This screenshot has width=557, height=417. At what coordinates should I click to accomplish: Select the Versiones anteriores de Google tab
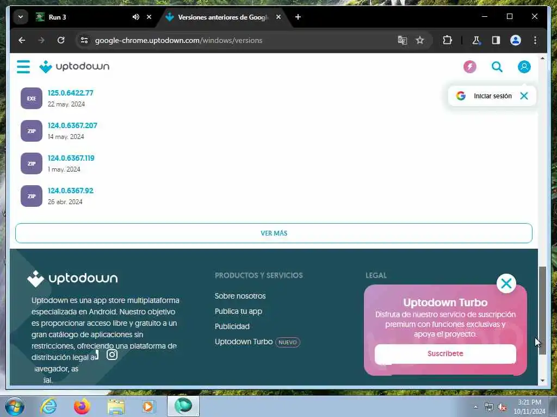coord(223,17)
